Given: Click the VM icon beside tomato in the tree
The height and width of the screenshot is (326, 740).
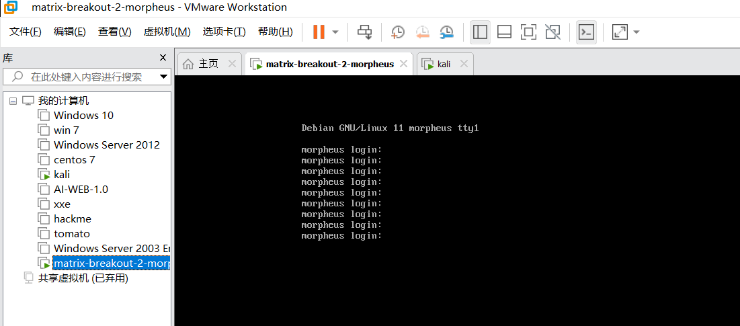Looking at the screenshot, I should pyautogui.click(x=44, y=234).
